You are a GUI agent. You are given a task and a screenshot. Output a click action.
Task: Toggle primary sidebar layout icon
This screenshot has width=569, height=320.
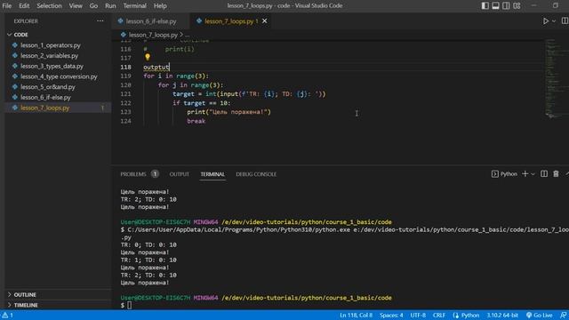click(x=485, y=5)
